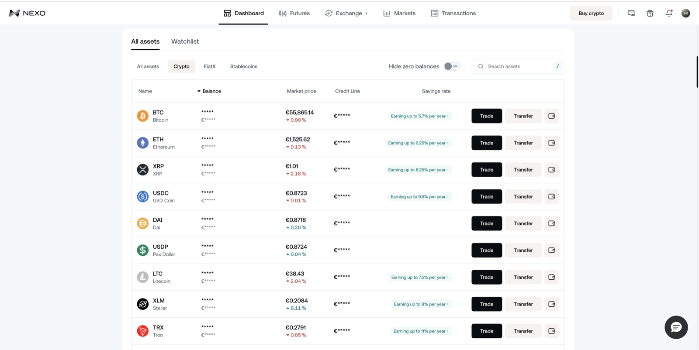Screen dimensions: 699x350
Task: Click the USD Coin icon
Action: pyautogui.click(x=143, y=196)
